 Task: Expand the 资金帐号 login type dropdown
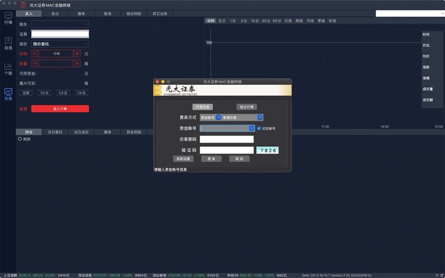click(x=218, y=118)
